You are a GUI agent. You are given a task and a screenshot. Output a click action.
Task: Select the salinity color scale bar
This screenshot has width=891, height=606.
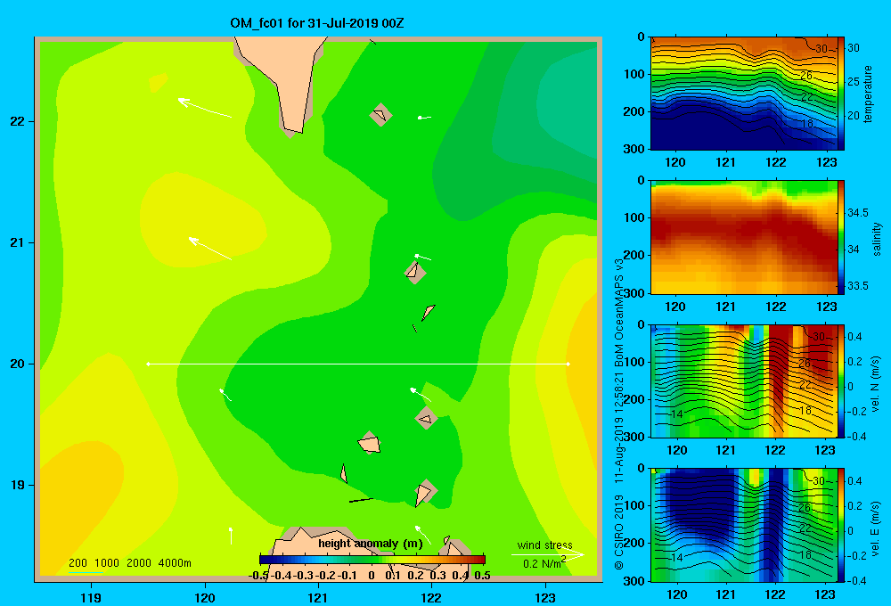841,237
